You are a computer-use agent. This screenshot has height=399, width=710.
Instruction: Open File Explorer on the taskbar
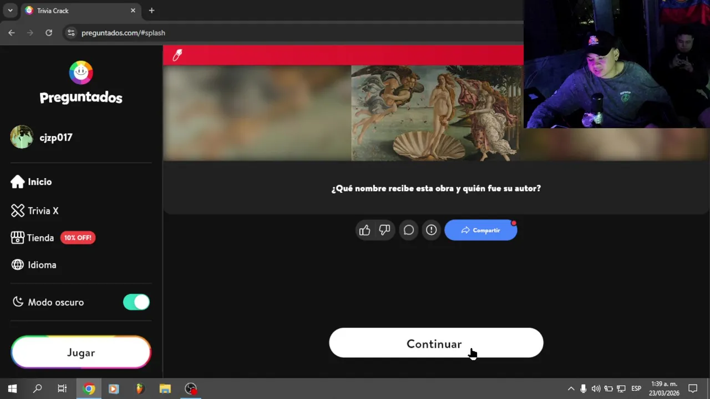pos(165,388)
